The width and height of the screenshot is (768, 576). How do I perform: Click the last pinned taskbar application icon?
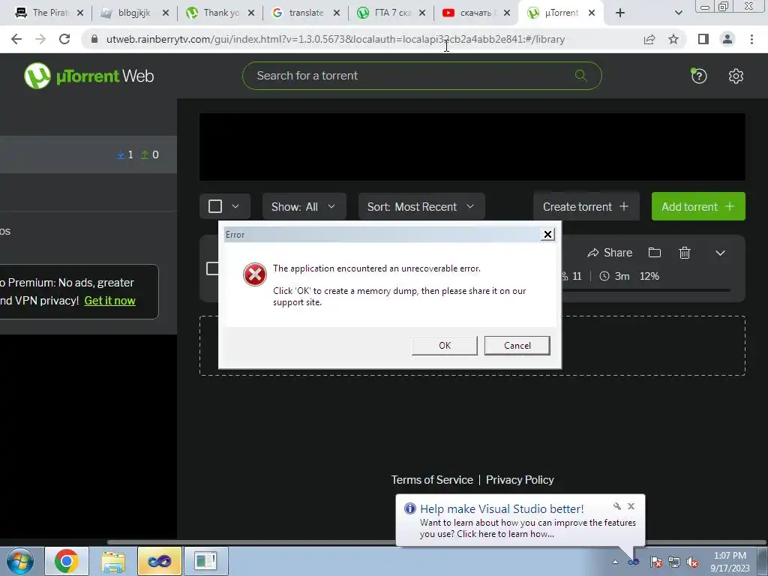pos(205,561)
